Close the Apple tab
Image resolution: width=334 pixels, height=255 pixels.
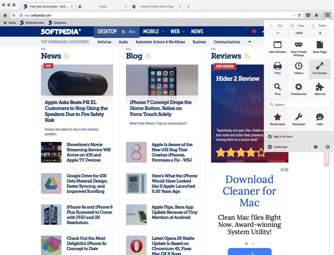[126, 6]
